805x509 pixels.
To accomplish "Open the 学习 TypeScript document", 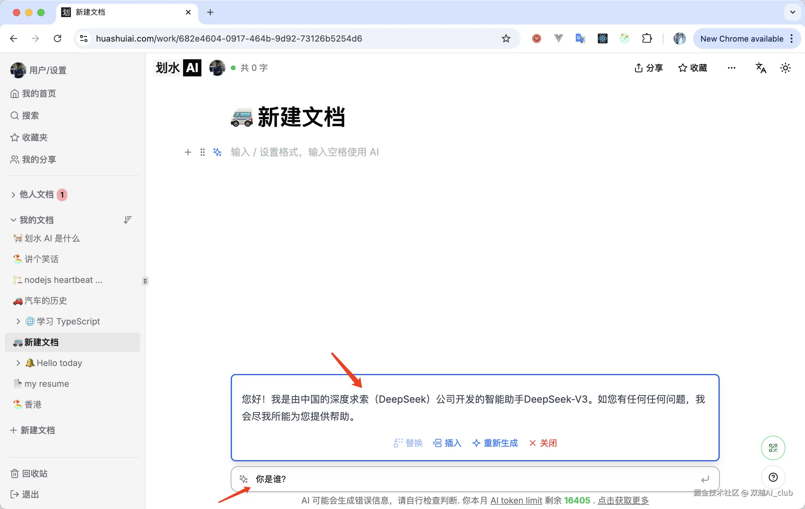I will [68, 321].
